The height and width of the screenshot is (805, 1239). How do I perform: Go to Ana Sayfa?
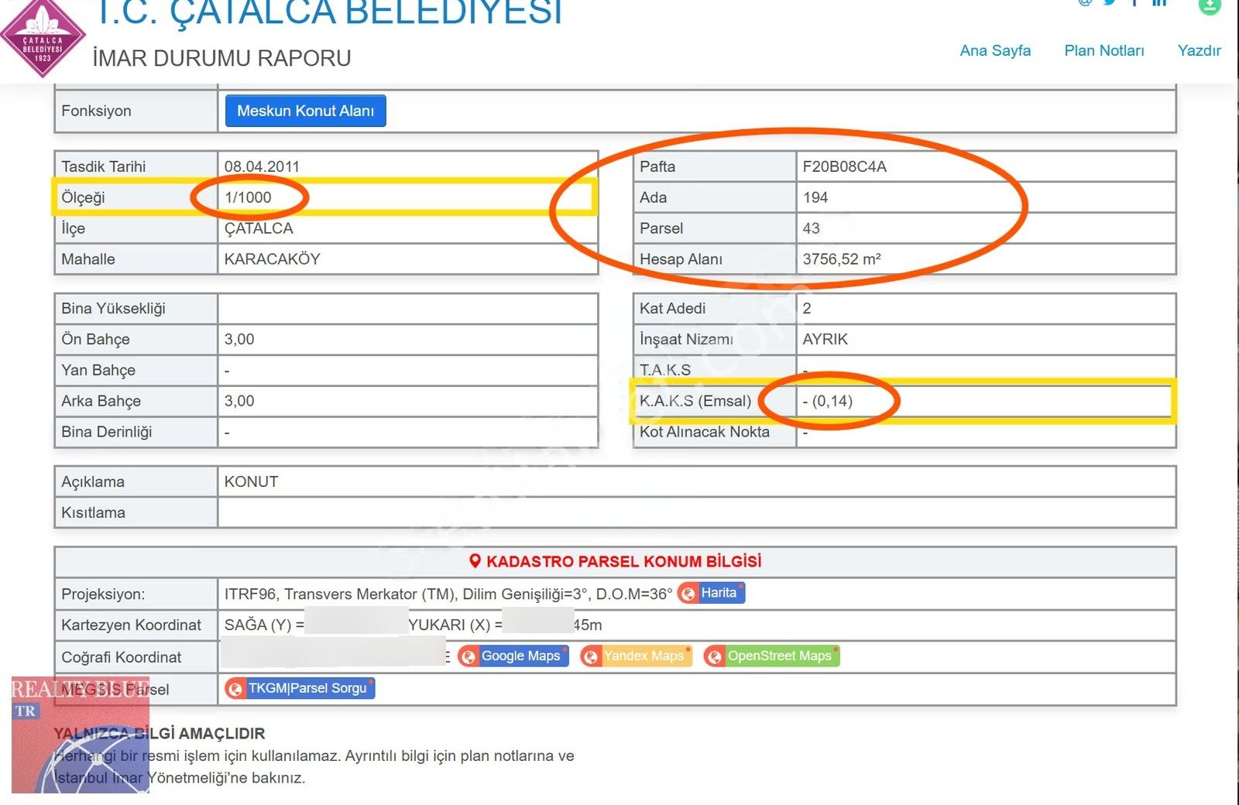tap(995, 50)
